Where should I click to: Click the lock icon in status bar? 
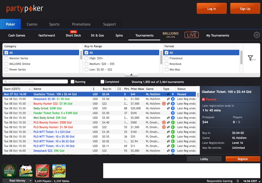(238, 181)
